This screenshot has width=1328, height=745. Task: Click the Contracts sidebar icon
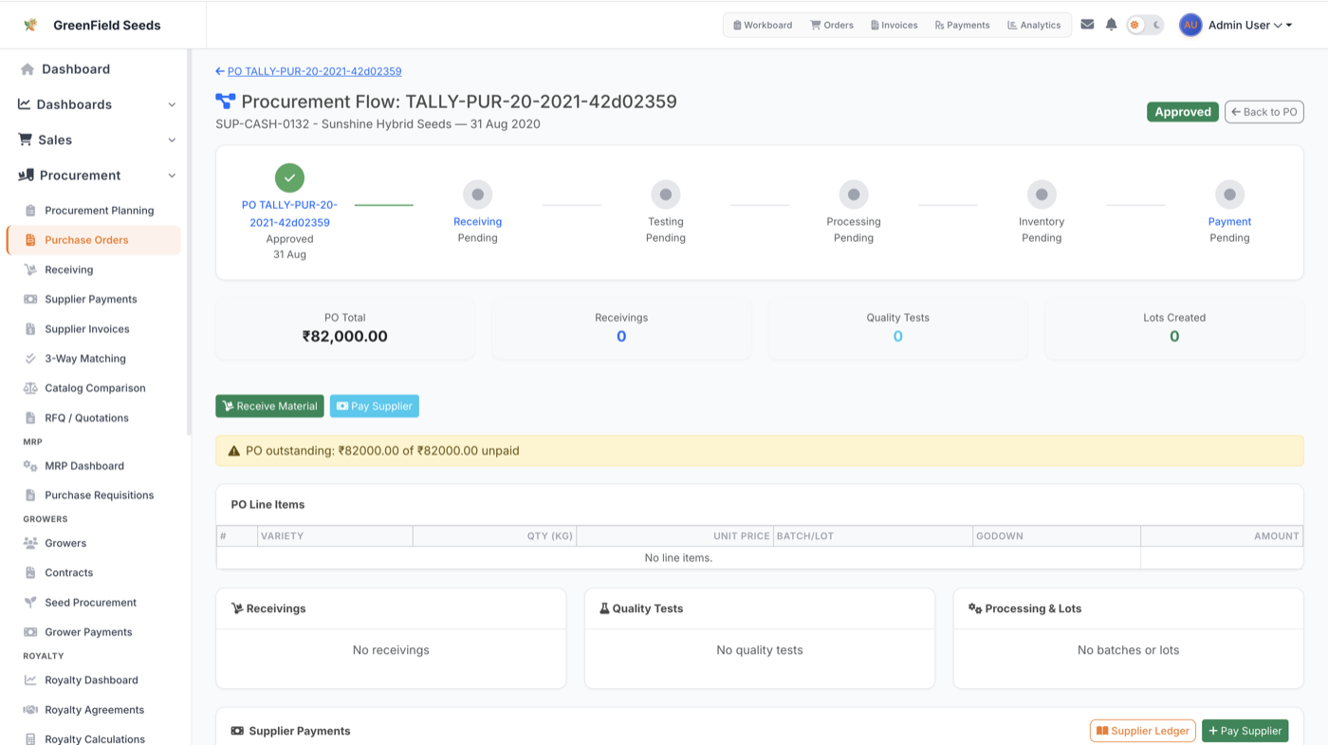click(30, 573)
